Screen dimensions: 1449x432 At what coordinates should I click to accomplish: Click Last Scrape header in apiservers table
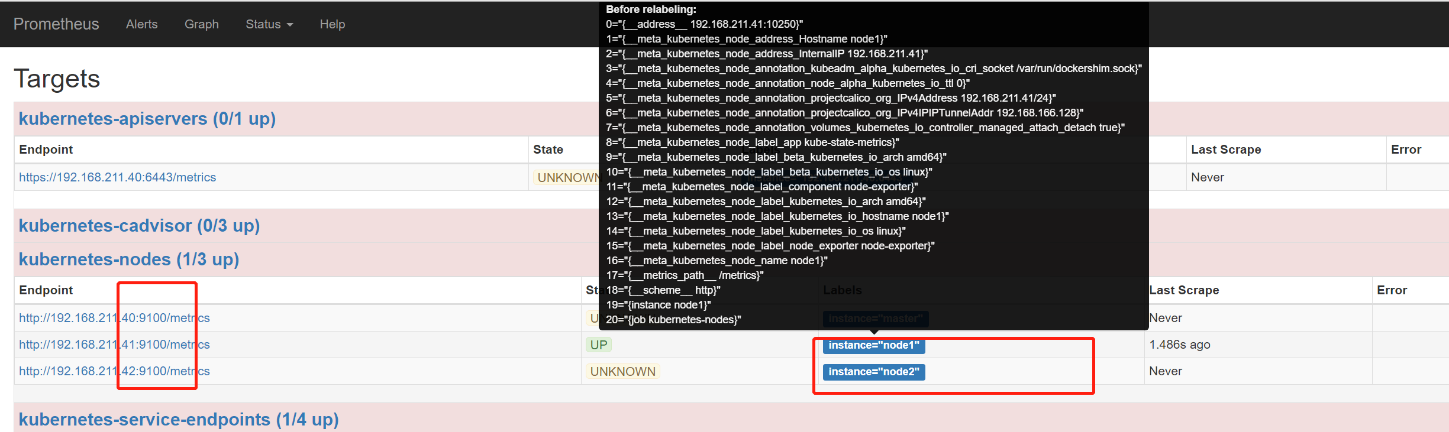click(1226, 150)
